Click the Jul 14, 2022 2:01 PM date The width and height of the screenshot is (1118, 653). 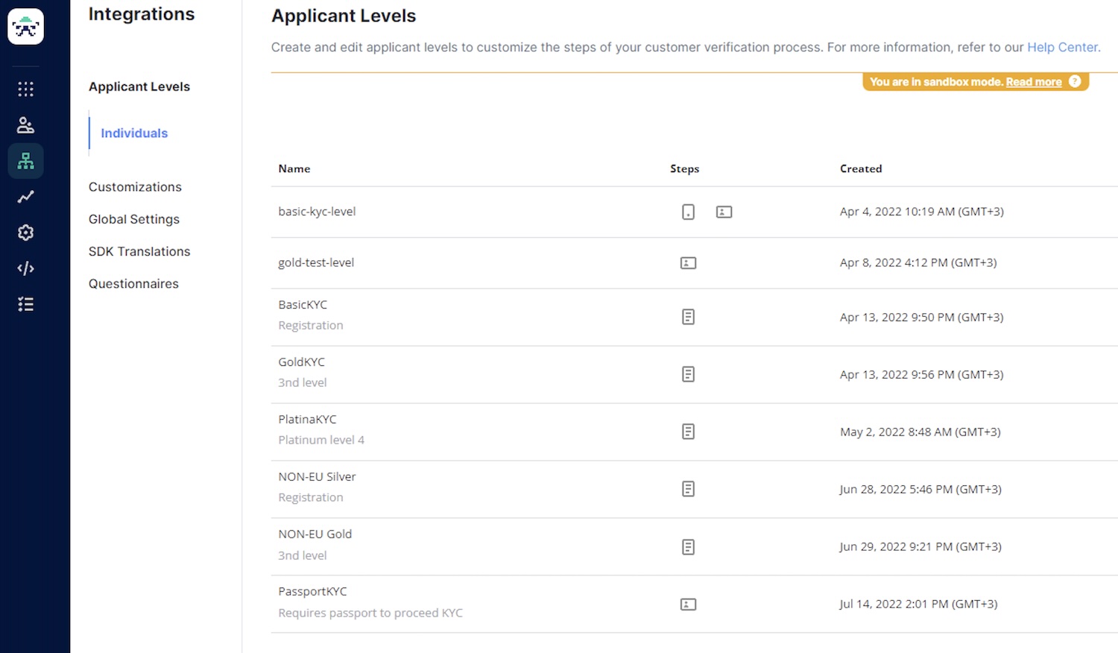pyautogui.click(x=918, y=605)
